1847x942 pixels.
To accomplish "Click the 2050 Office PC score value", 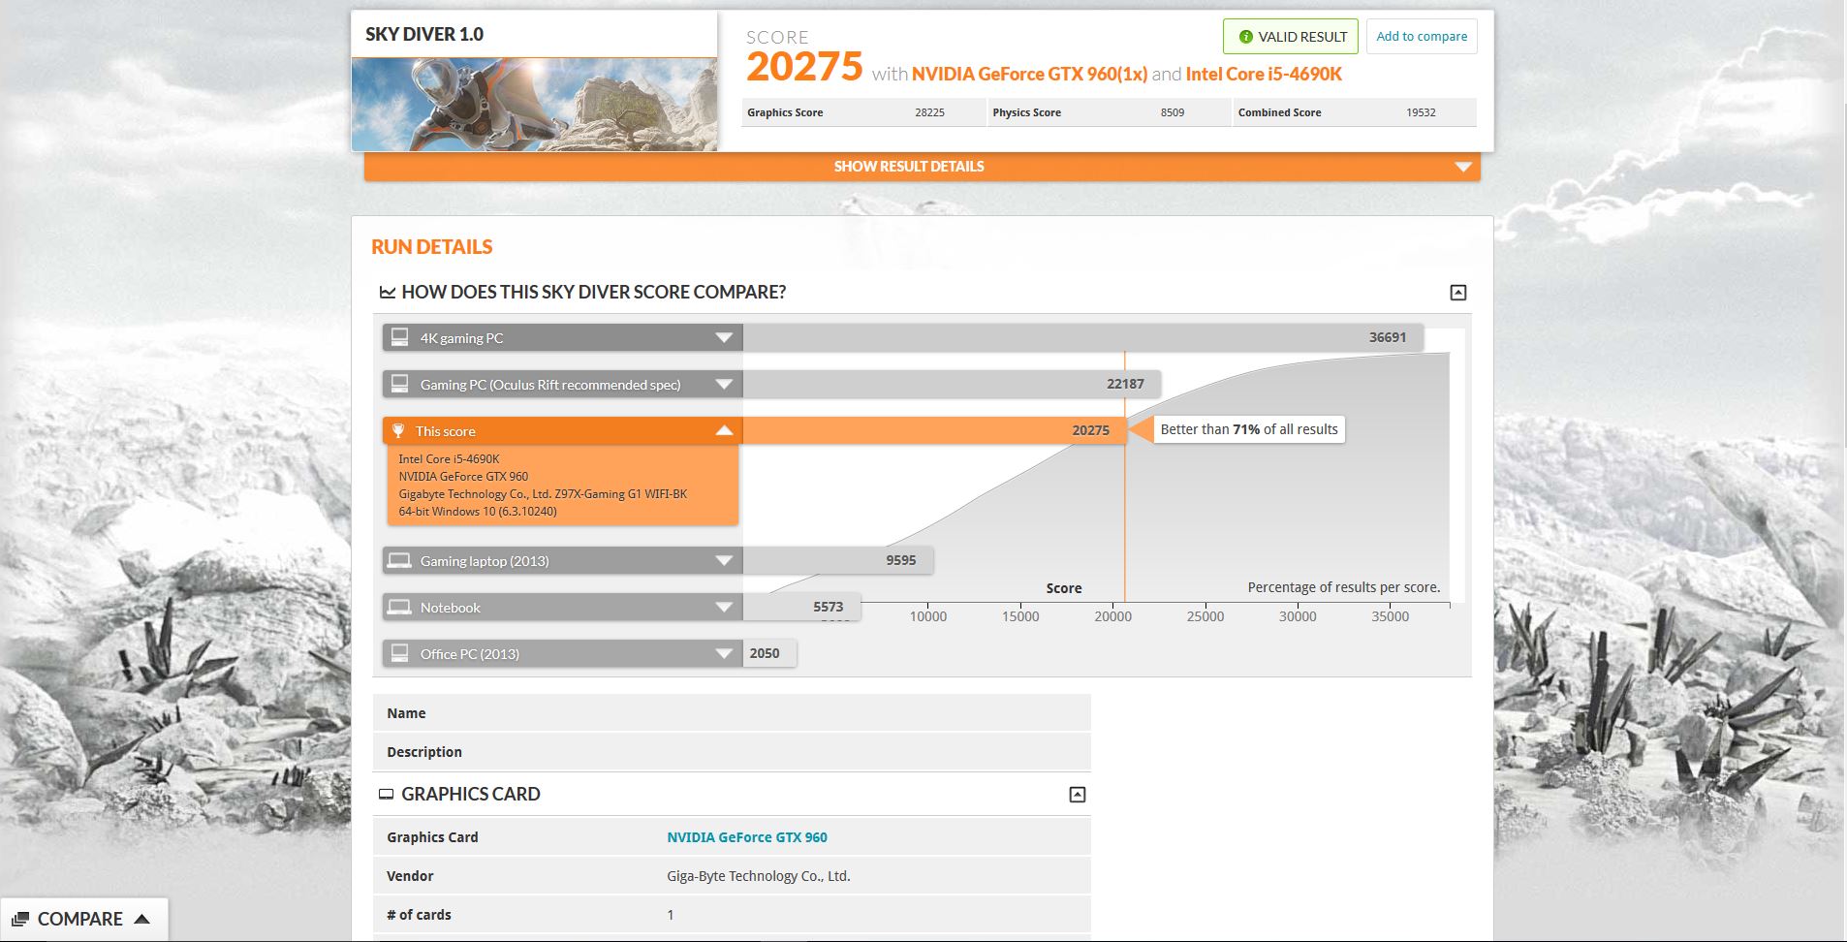I will point(765,653).
